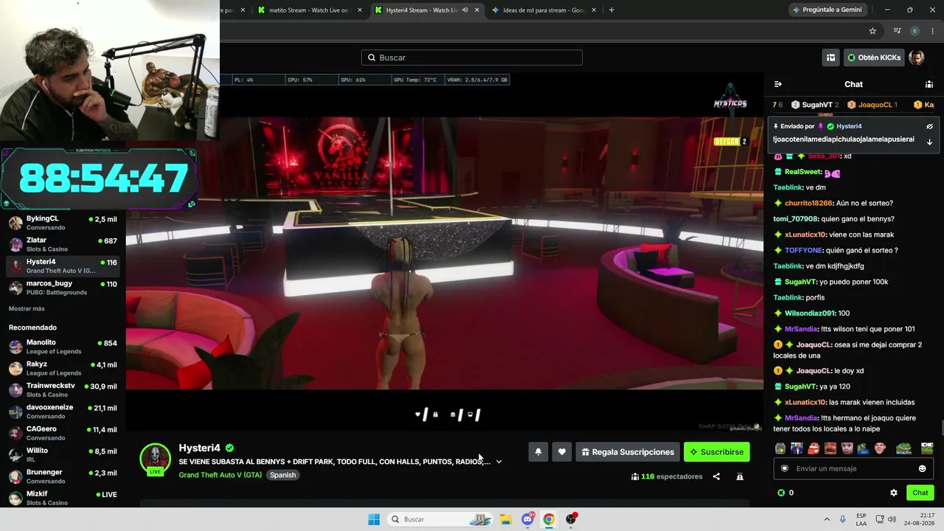This screenshot has width=944, height=531.
Task: Expand the stream title description
Action: (499, 462)
